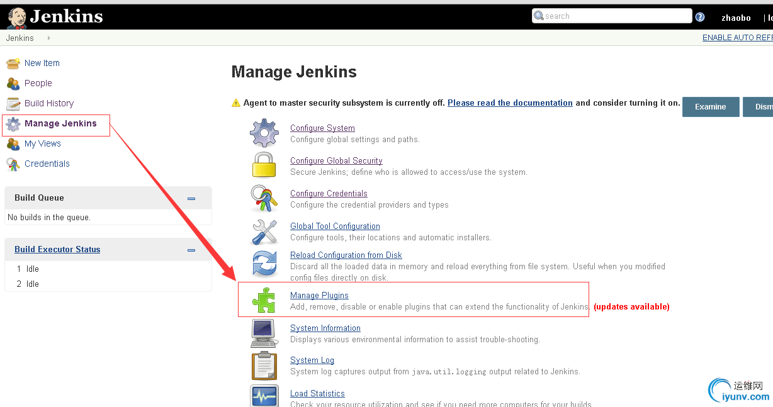Click the My Views icon
The width and height of the screenshot is (773, 407).
(13, 144)
